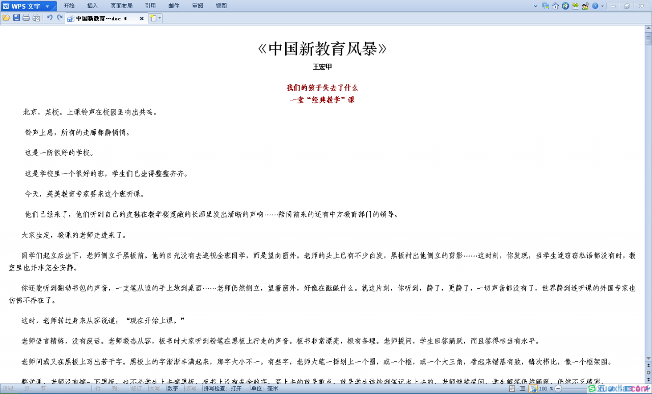Click the 100 % zoom level

[546, 388]
